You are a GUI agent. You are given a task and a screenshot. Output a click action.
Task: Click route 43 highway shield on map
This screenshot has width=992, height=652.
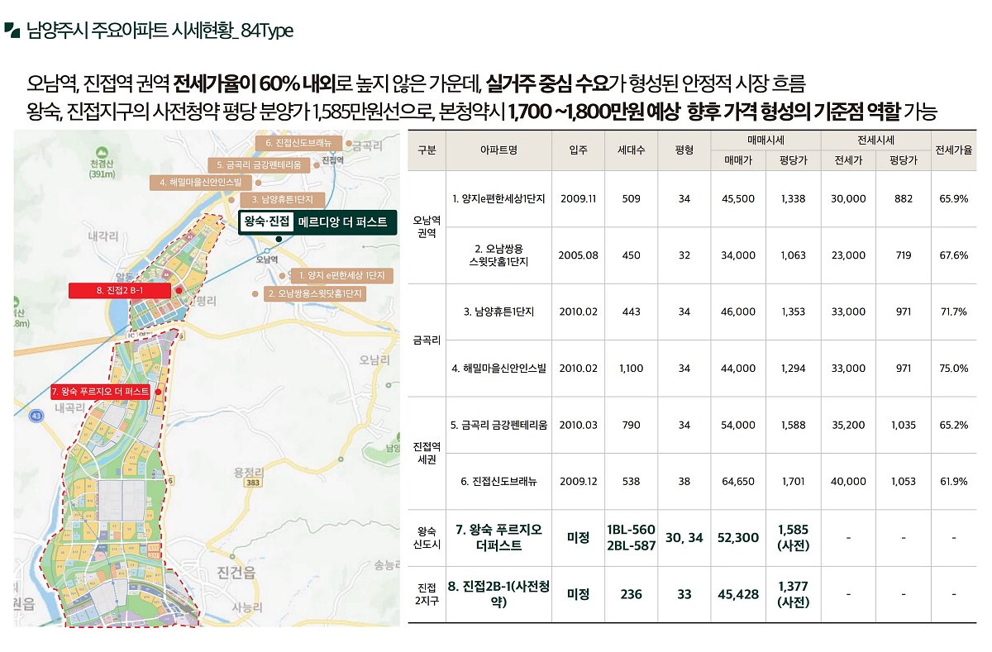(36, 418)
